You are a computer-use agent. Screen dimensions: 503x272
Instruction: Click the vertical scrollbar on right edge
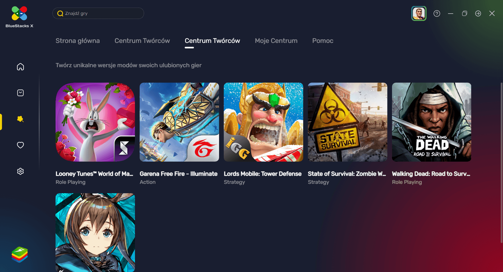[x=501, y=163]
